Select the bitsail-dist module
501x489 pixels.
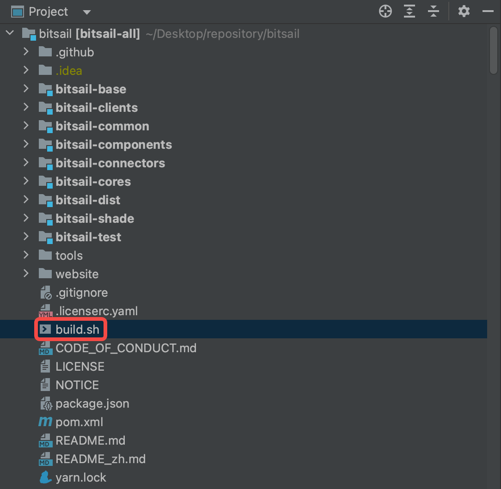coord(88,200)
